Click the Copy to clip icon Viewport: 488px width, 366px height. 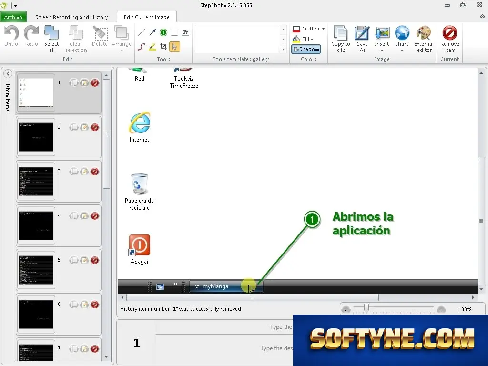(x=340, y=39)
